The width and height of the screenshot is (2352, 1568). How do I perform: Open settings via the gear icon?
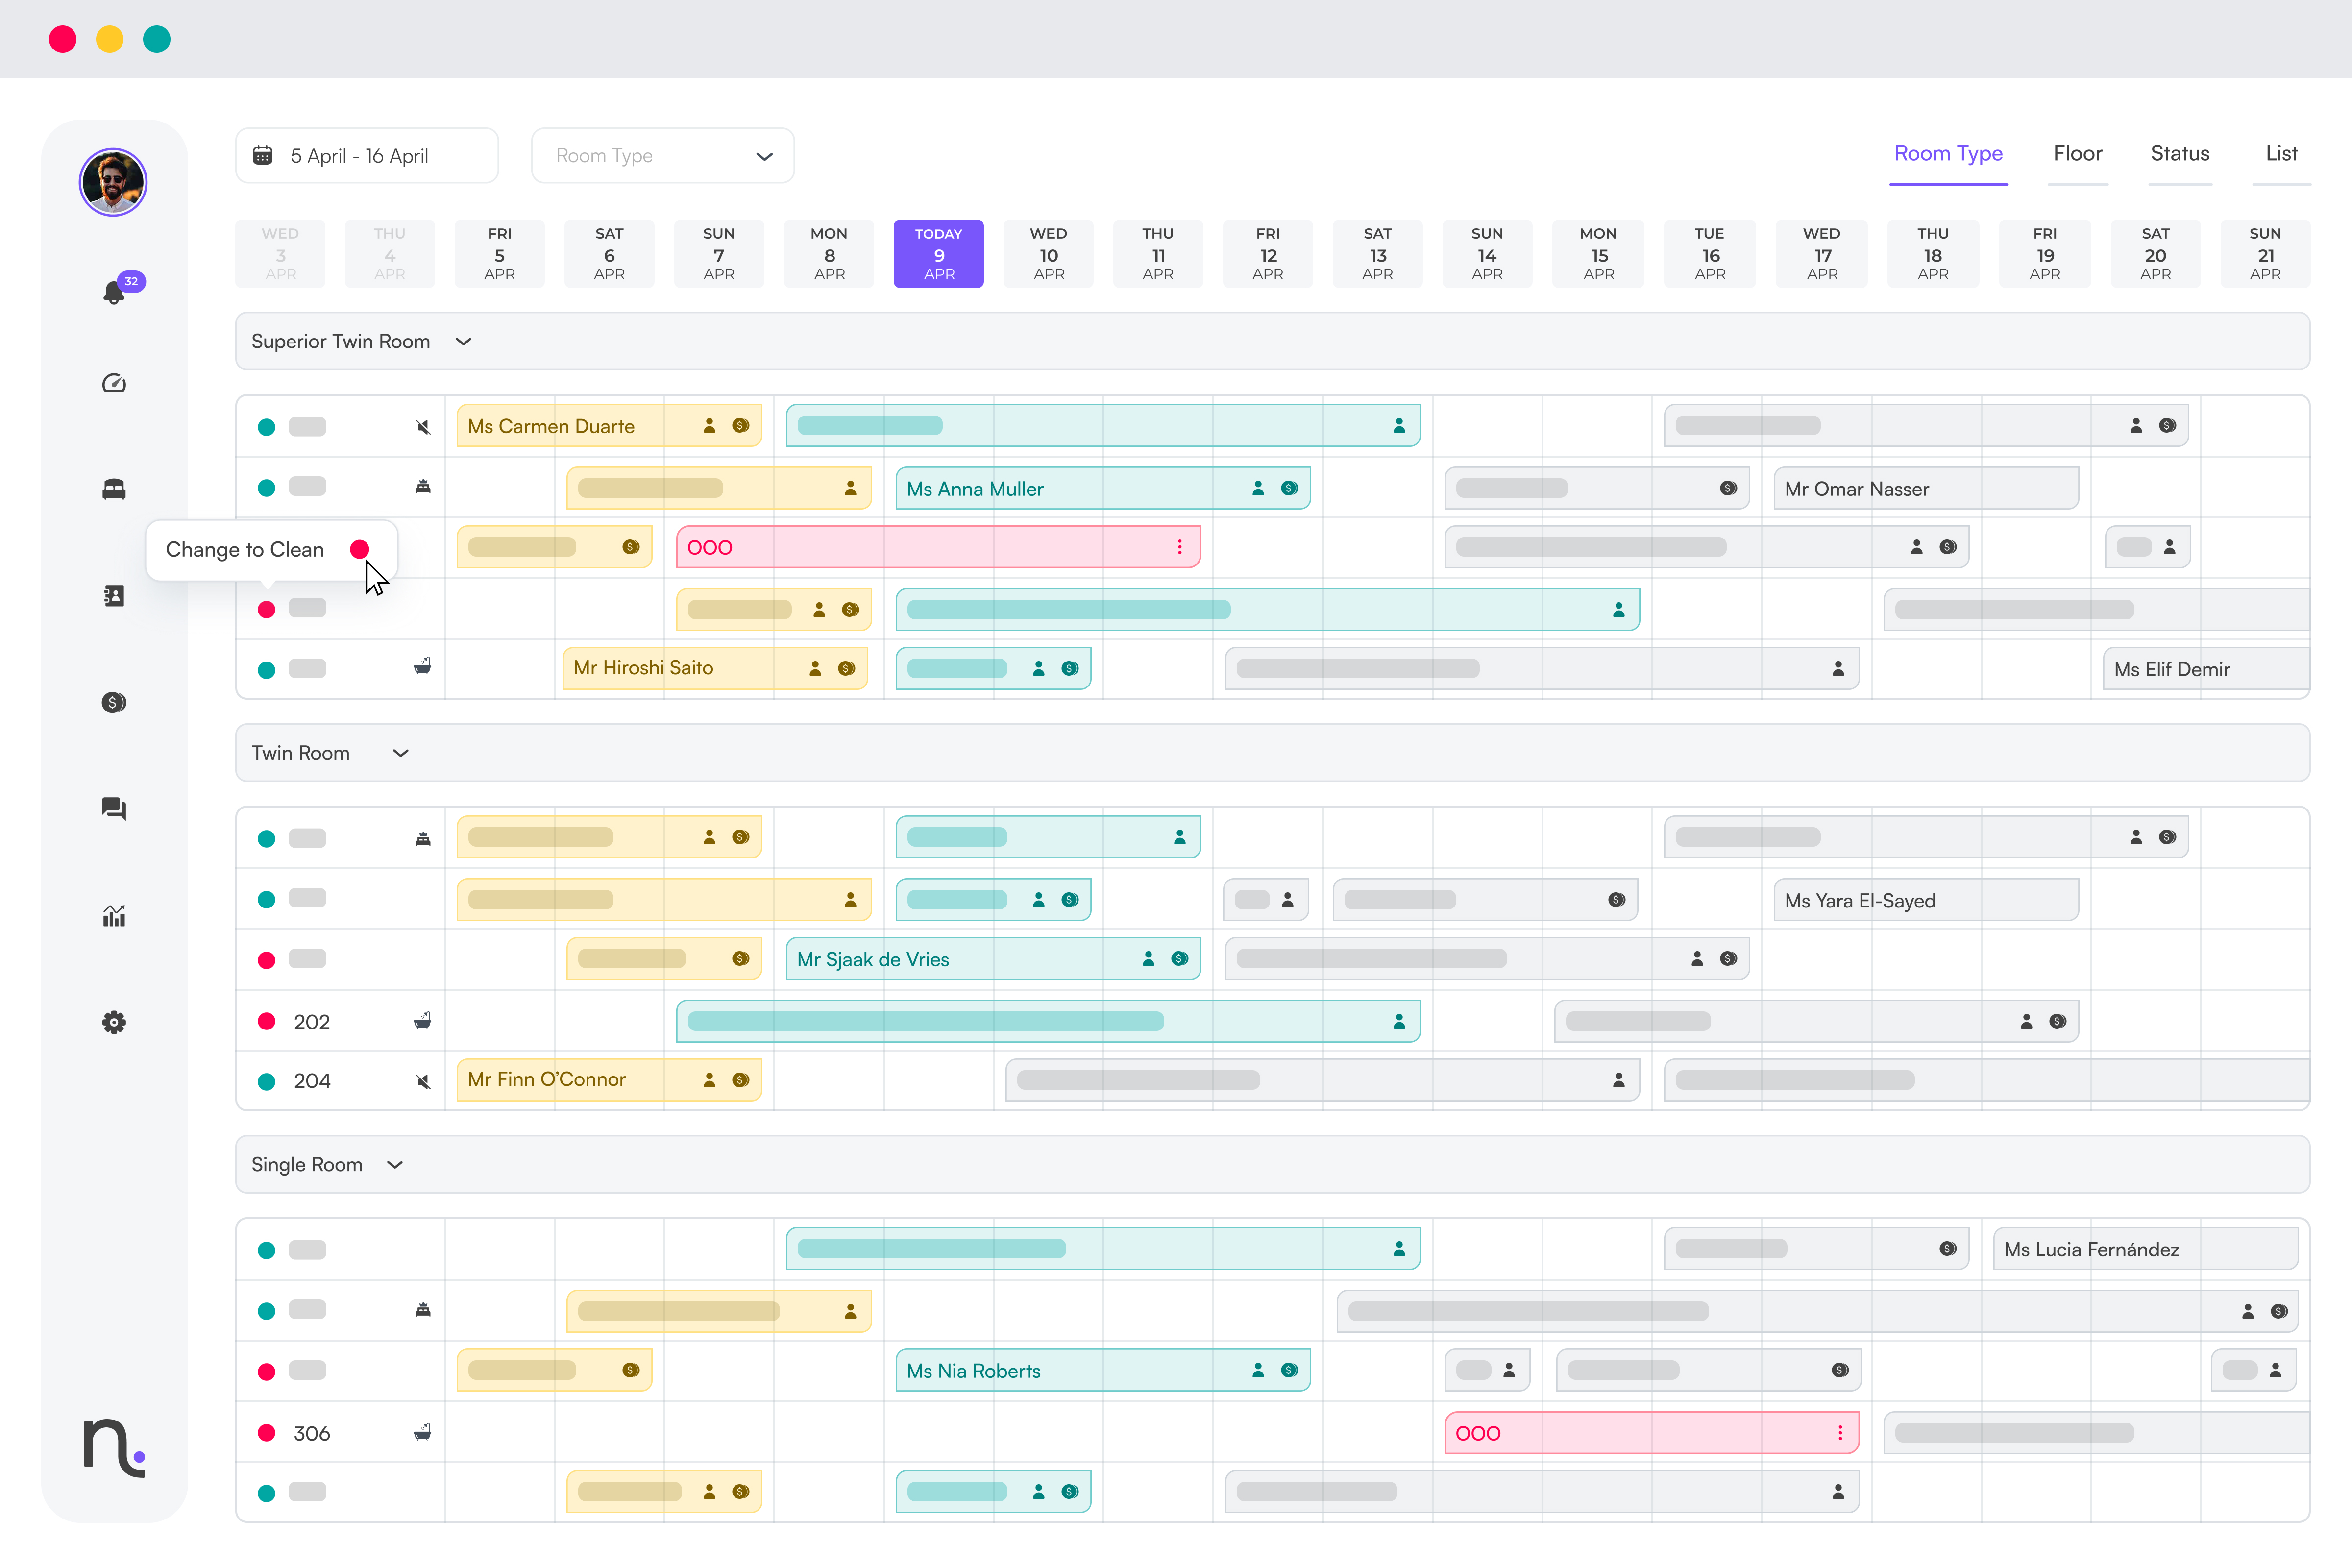114,1022
